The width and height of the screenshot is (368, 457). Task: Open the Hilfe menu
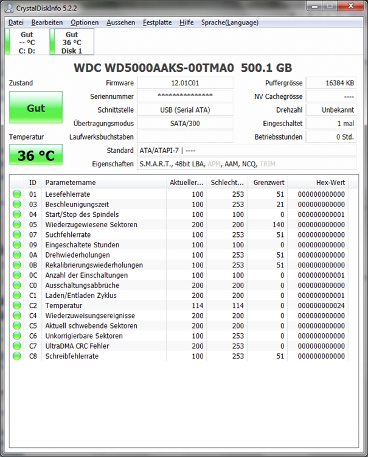(x=187, y=23)
